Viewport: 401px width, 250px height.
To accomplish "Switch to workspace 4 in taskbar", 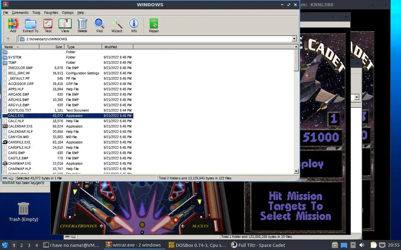I will pyautogui.click(x=37, y=245).
